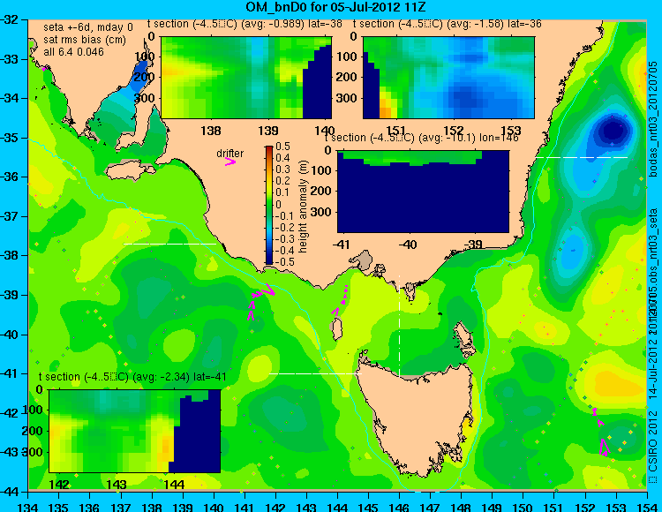Click the light blue eddy near 151.5E, 38S
Viewport: 662px width, 512px height.
pos(573,251)
